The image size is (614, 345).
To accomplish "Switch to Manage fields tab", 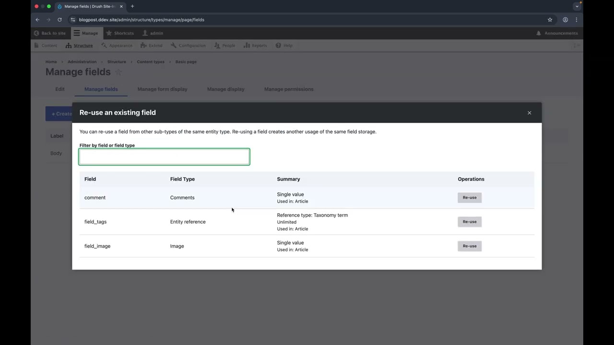I will click(x=101, y=89).
